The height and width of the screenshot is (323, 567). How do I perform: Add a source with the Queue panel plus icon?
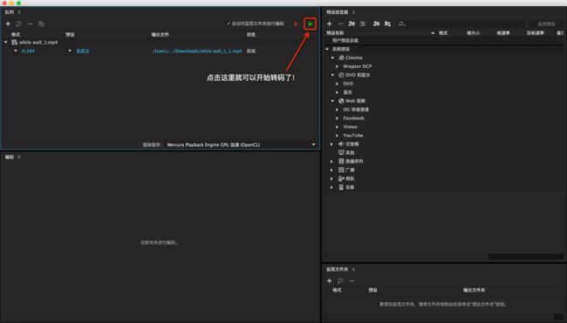click(8, 24)
